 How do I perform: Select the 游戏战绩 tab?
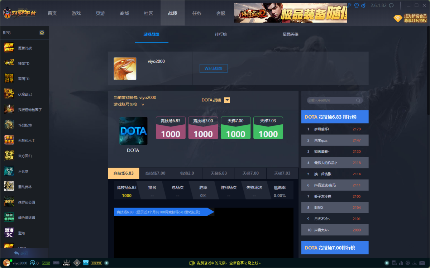point(152,34)
